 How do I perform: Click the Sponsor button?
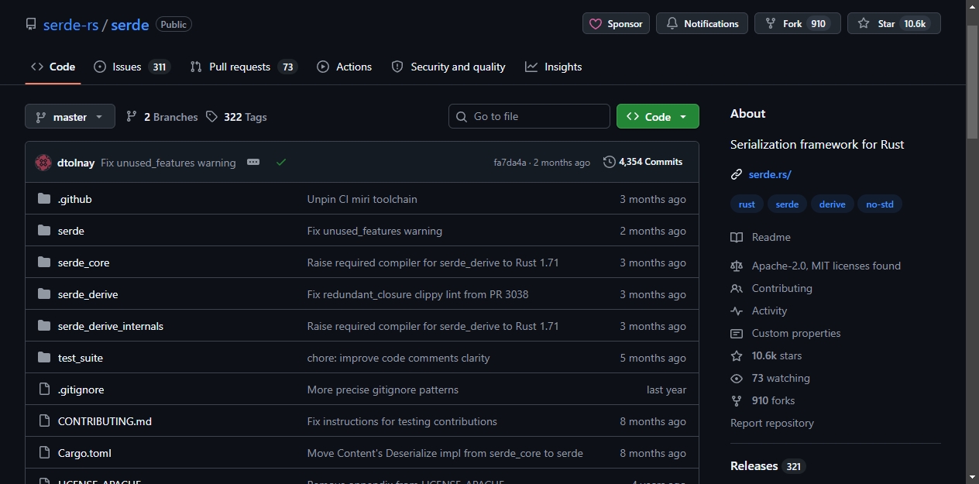[616, 23]
